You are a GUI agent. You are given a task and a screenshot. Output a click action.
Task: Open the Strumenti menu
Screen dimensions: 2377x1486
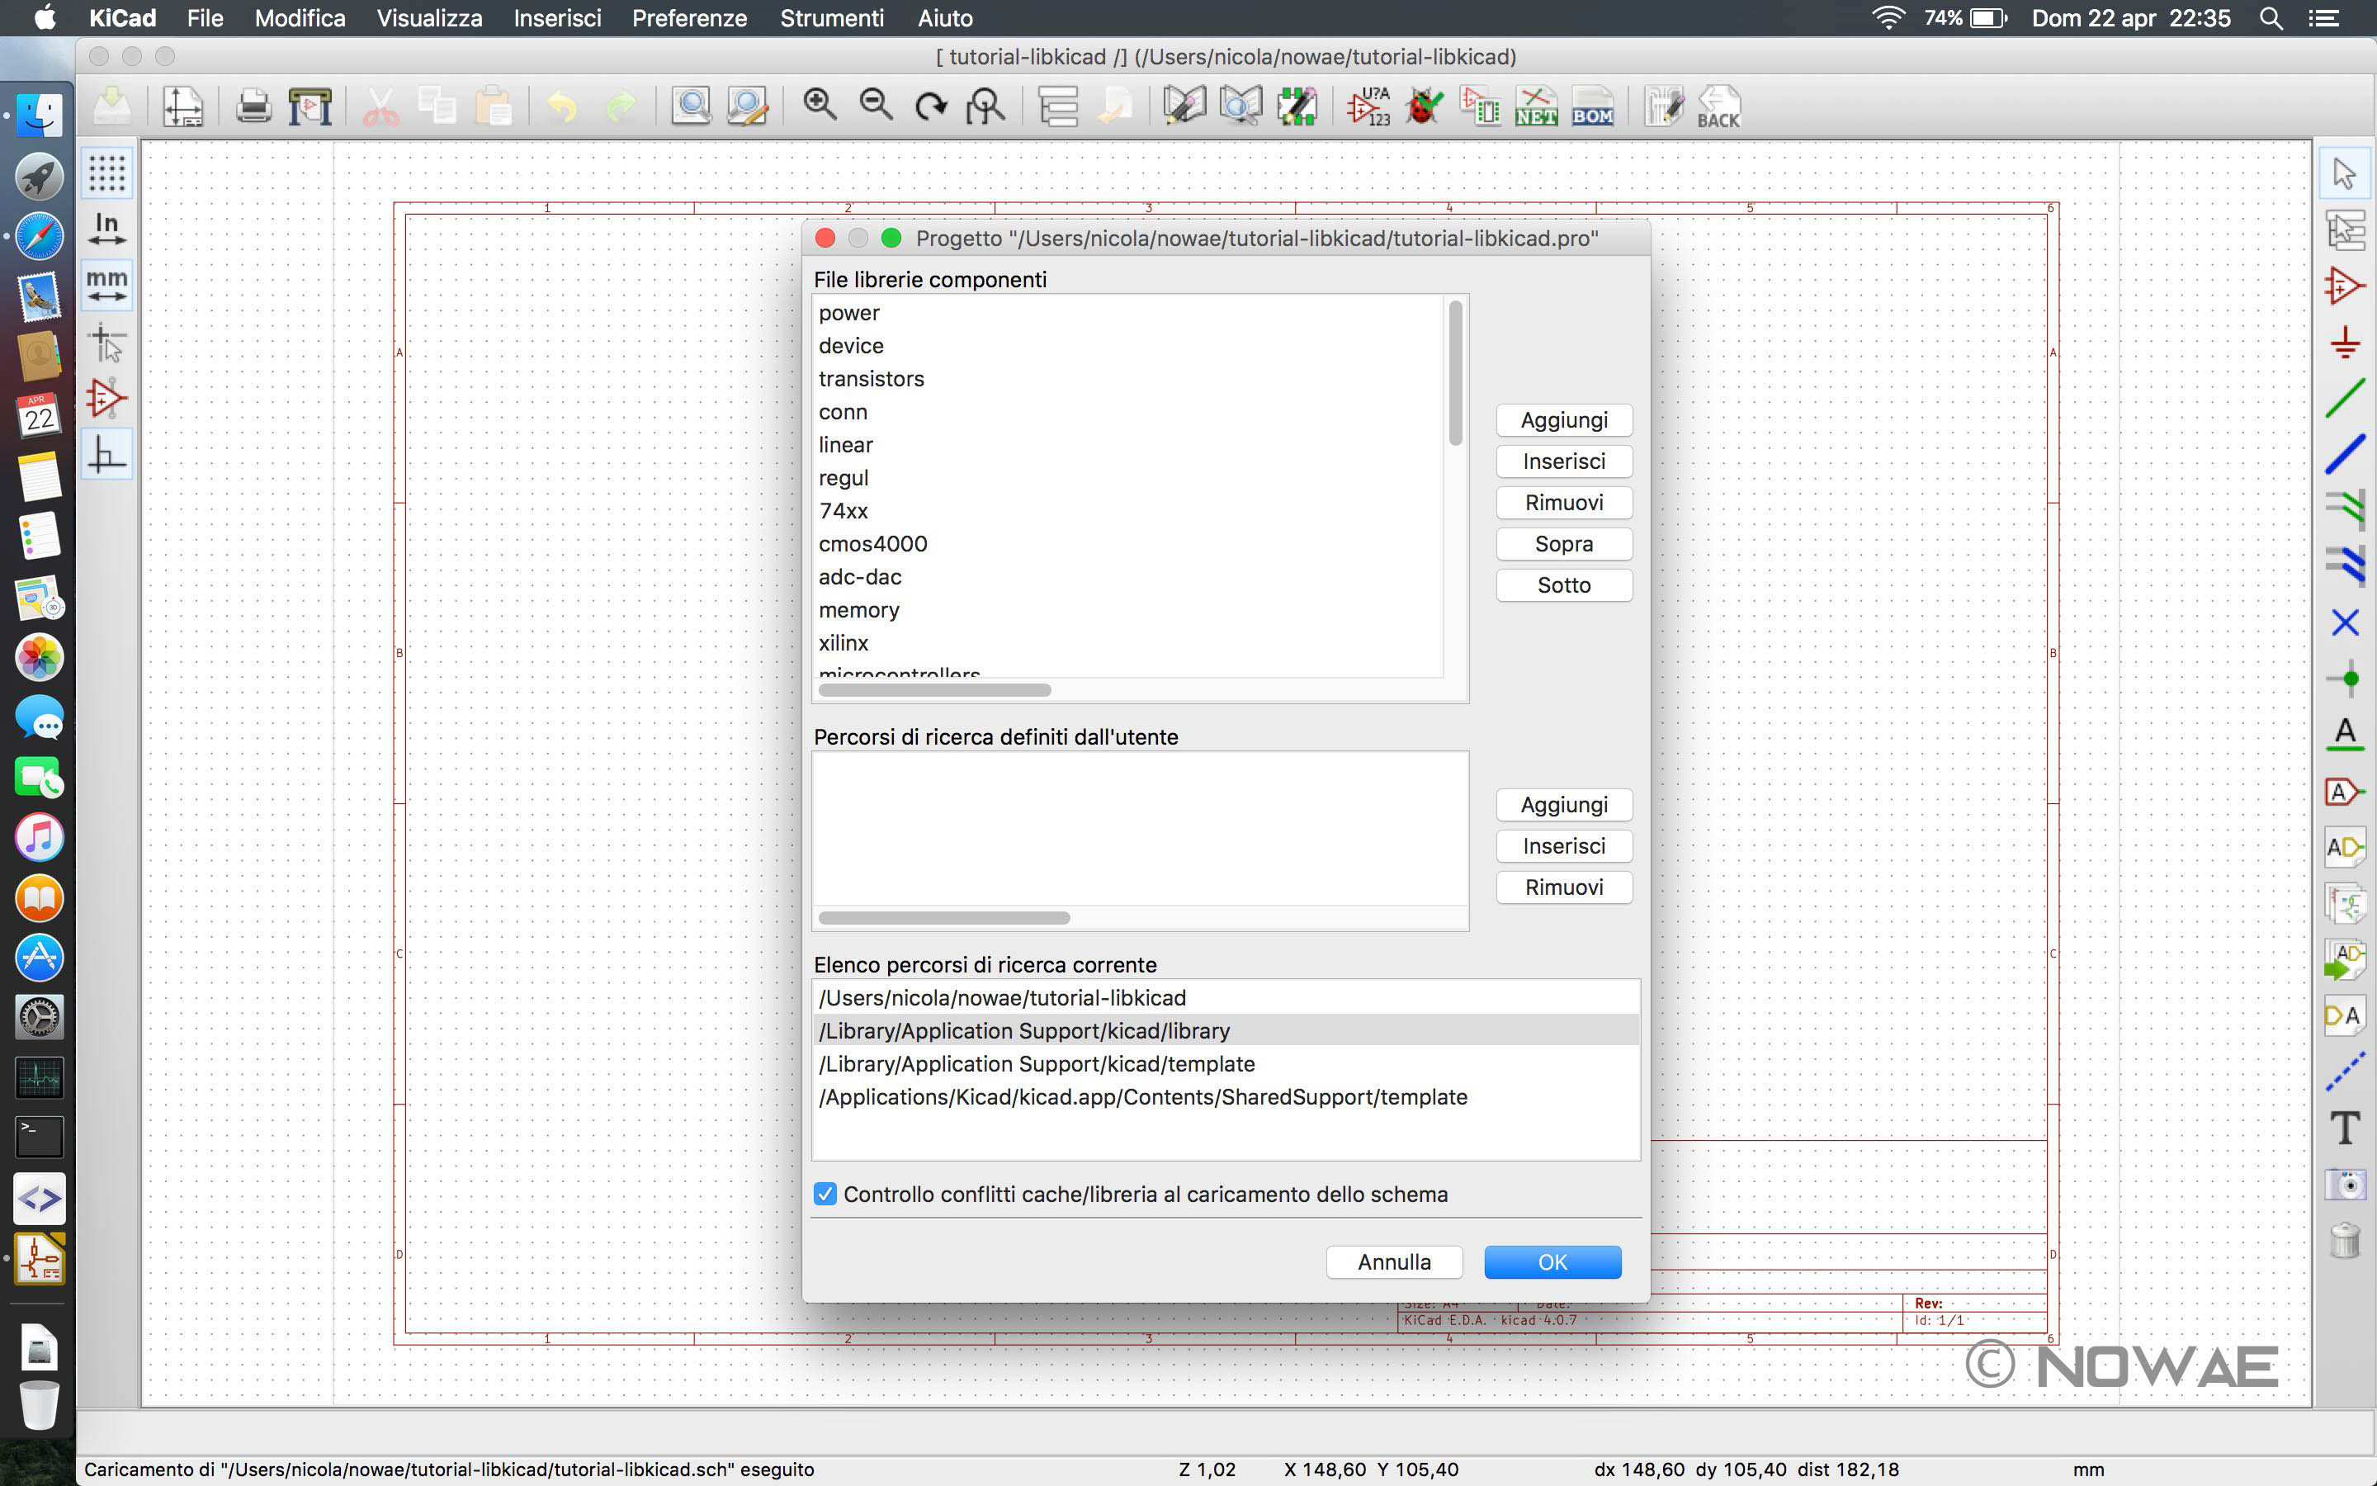tap(832, 17)
